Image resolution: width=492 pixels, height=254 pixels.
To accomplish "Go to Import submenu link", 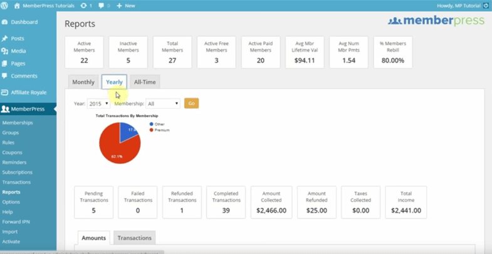I will [x=10, y=231].
